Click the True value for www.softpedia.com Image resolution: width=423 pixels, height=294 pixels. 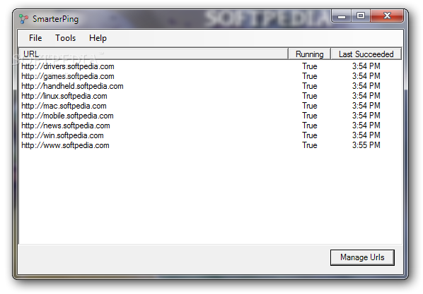[309, 145]
